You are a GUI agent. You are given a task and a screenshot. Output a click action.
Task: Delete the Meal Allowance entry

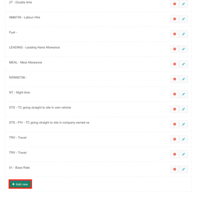point(175,64)
